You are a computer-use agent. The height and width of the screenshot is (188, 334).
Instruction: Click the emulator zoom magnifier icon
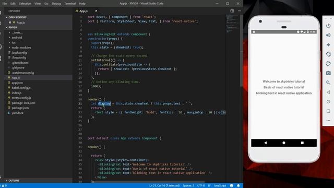(x=328, y=83)
